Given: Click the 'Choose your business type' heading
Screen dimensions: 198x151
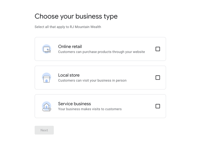Looking at the screenshot, I should pos(76,16).
